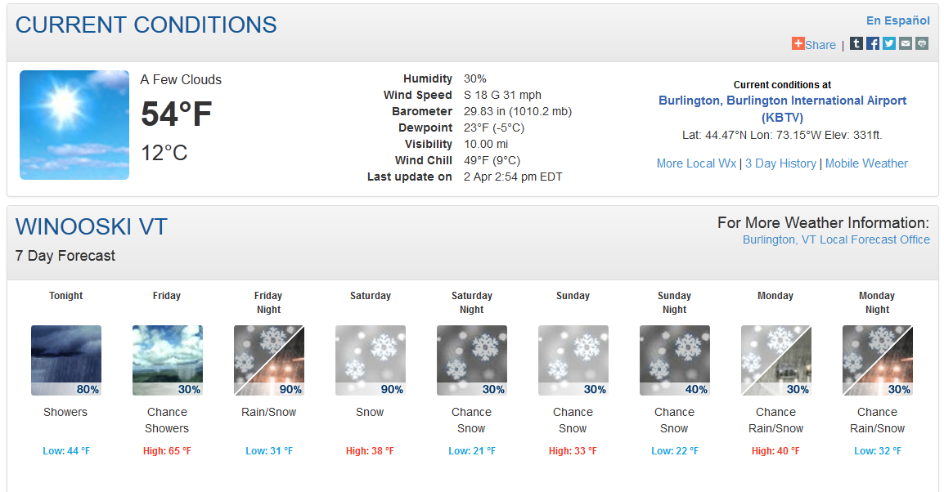Click the A Few Clouds sunny image
Screen dimensions: 944x492
tap(74, 125)
